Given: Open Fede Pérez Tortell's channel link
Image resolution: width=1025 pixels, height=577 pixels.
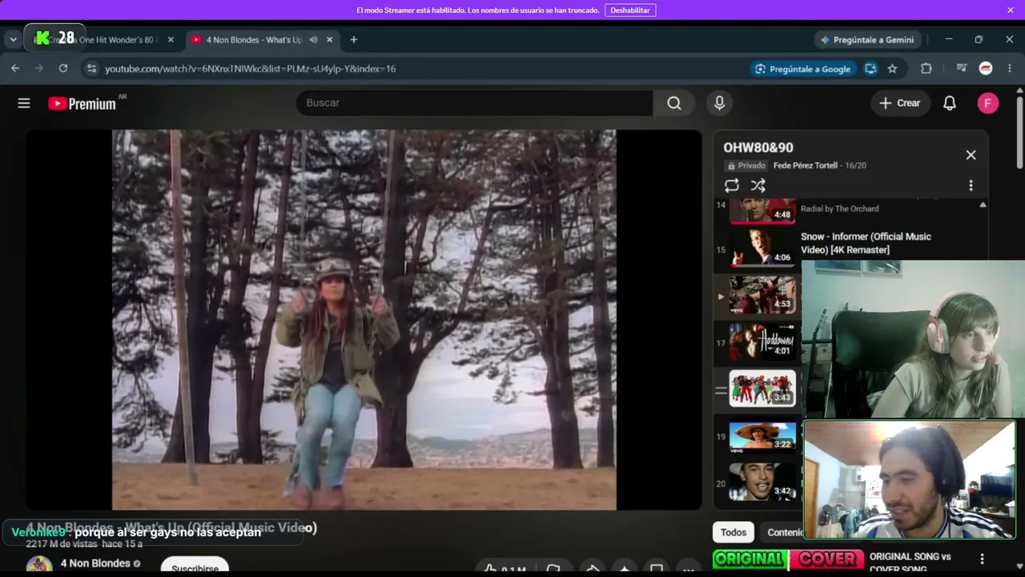Looking at the screenshot, I should 806,166.
